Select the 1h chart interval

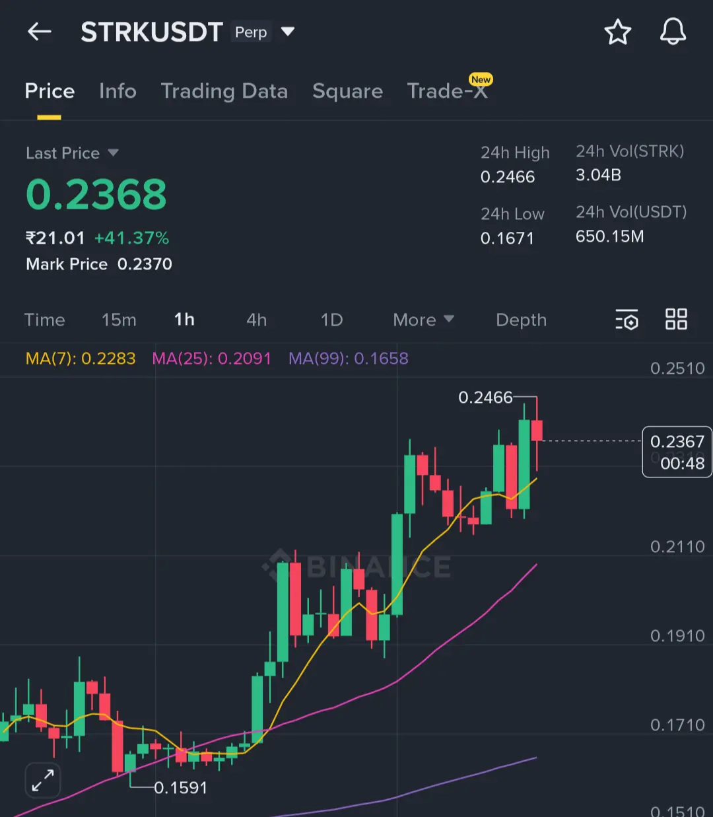tap(184, 320)
